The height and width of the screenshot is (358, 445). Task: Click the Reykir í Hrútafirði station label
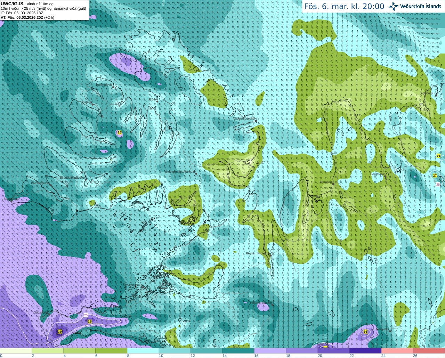[258, 253]
